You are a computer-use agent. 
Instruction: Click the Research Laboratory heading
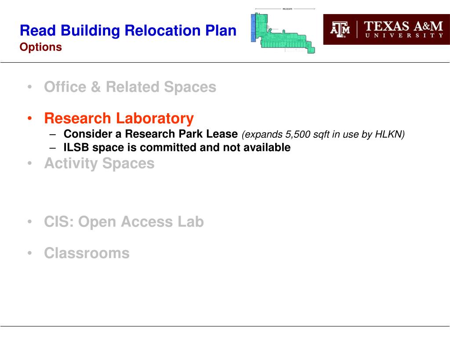(x=119, y=118)
